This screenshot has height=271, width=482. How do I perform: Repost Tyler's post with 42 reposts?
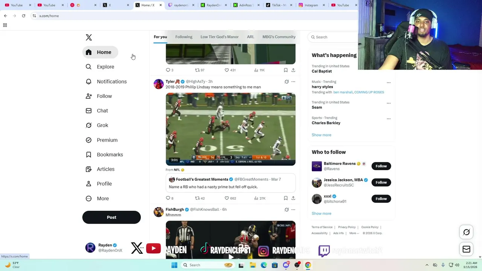[200, 198]
